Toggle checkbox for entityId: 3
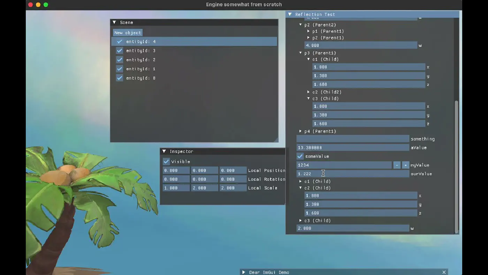Image resolution: width=488 pixels, height=275 pixels. [120, 51]
